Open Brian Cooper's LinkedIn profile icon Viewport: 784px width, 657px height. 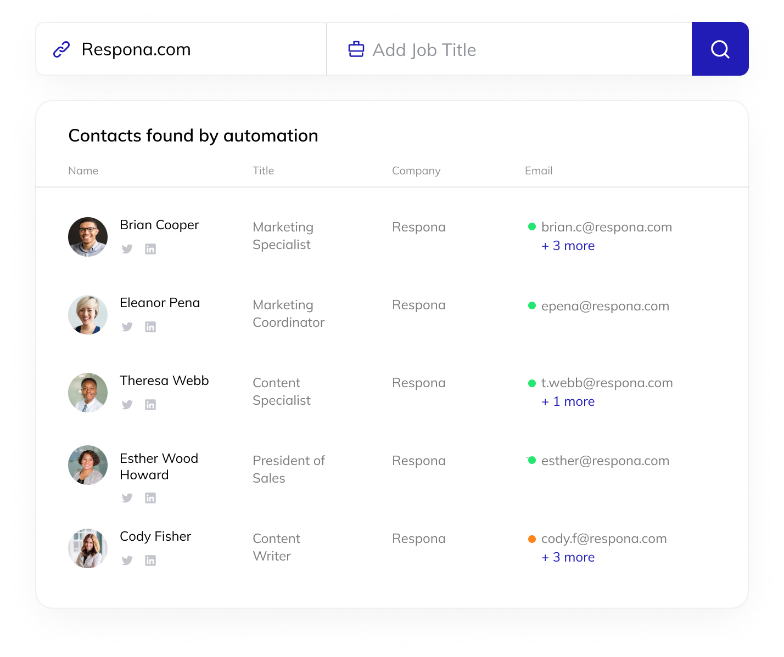click(x=150, y=248)
